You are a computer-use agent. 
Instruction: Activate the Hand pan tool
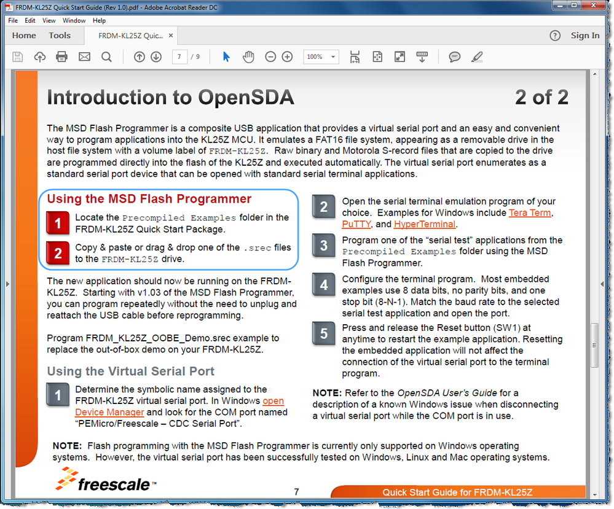[248, 56]
